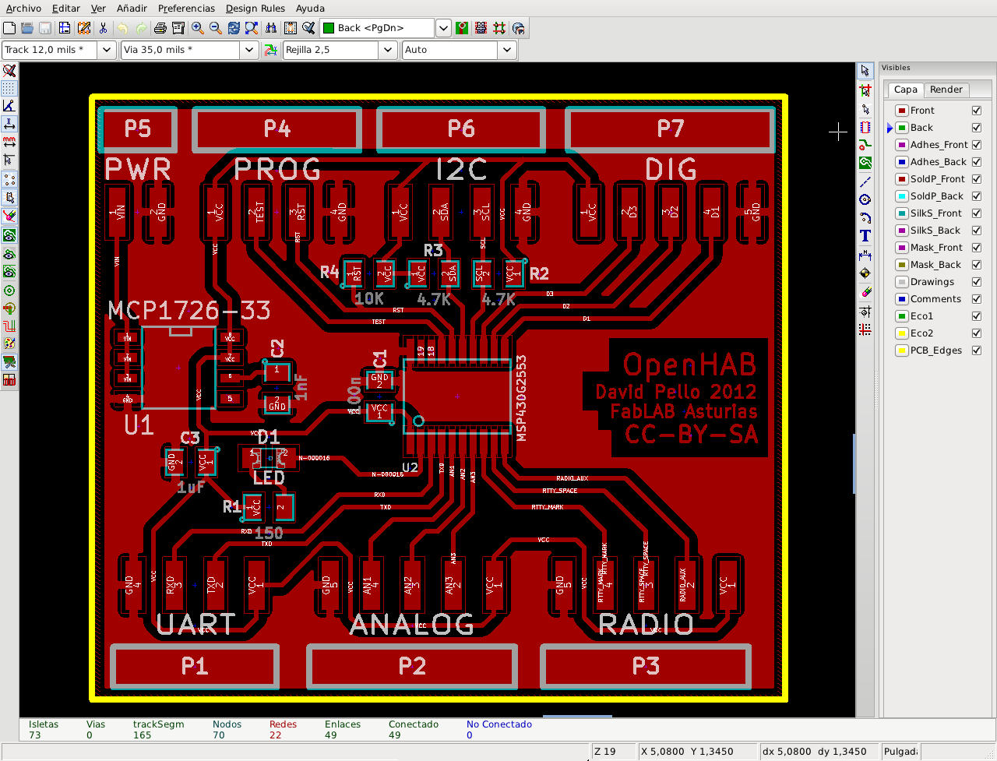Click the Redraw view icon

coord(234,28)
